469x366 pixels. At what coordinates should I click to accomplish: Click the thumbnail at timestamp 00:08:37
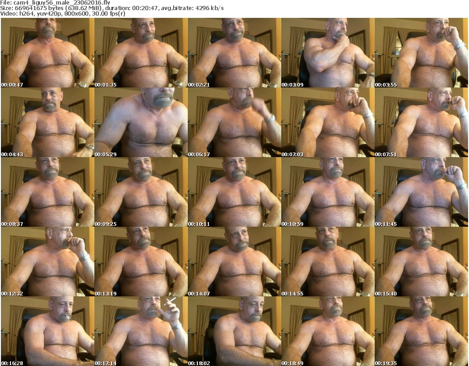tap(48, 192)
